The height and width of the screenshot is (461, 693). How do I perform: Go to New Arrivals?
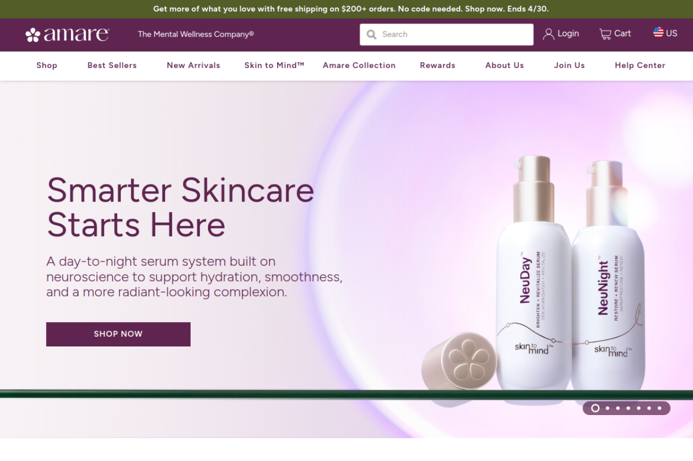(193, 65)
